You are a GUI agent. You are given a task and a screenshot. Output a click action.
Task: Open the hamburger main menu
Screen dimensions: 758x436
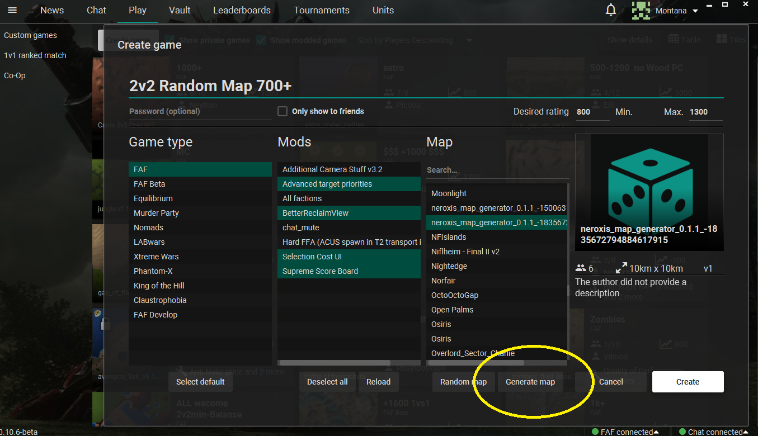point(12,10)
